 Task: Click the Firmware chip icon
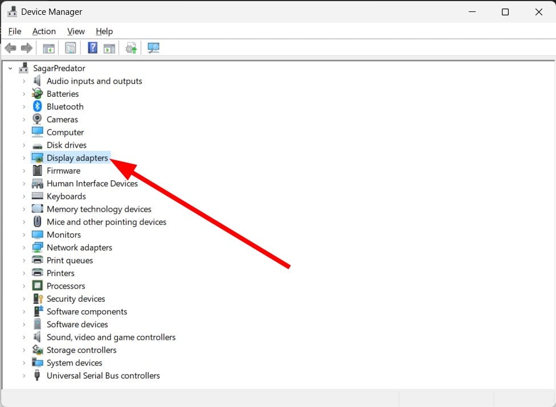pos(37,170)
